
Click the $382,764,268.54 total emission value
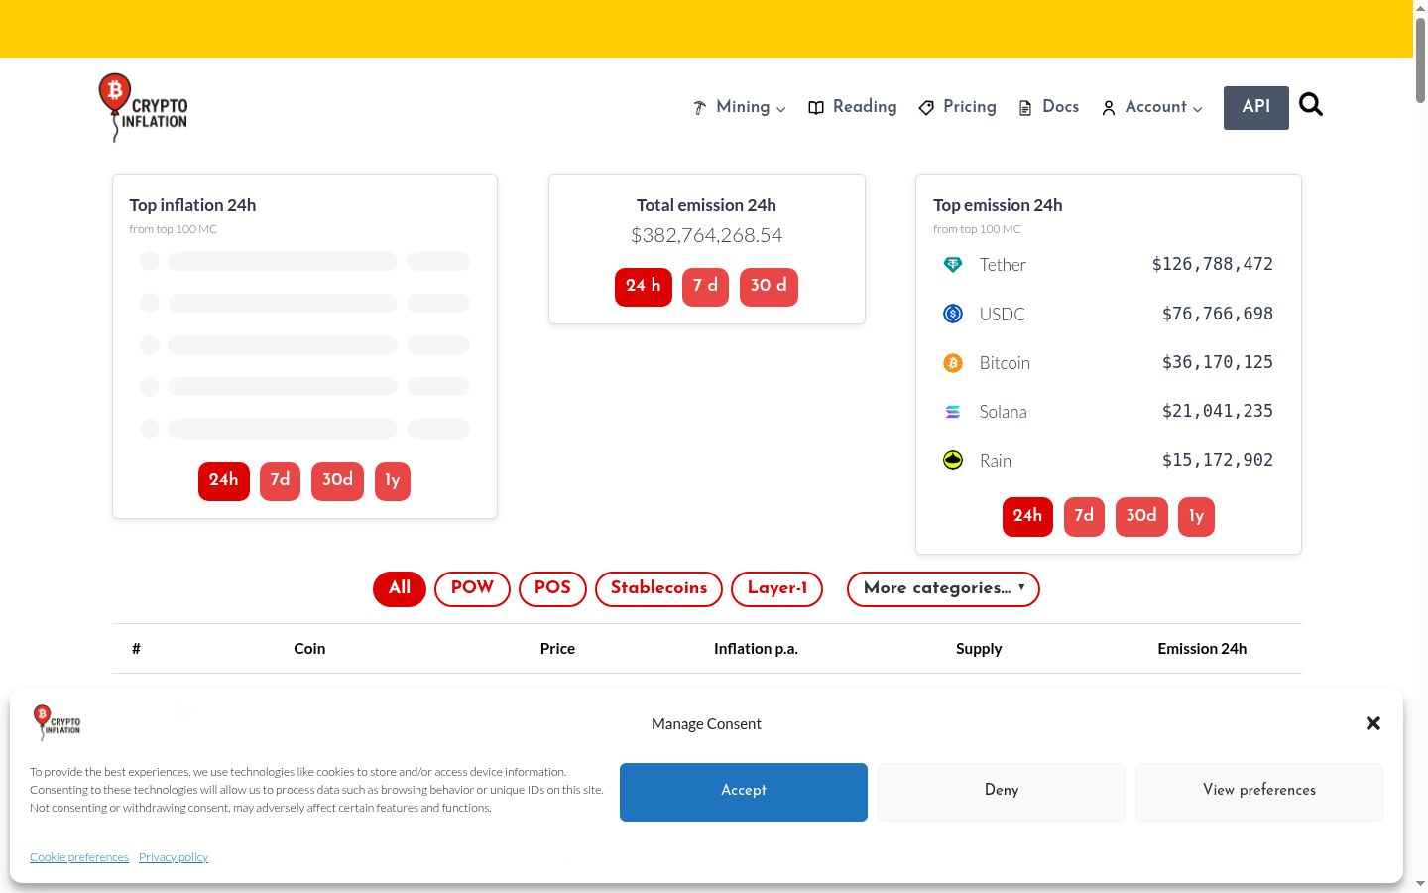(707, 235)
